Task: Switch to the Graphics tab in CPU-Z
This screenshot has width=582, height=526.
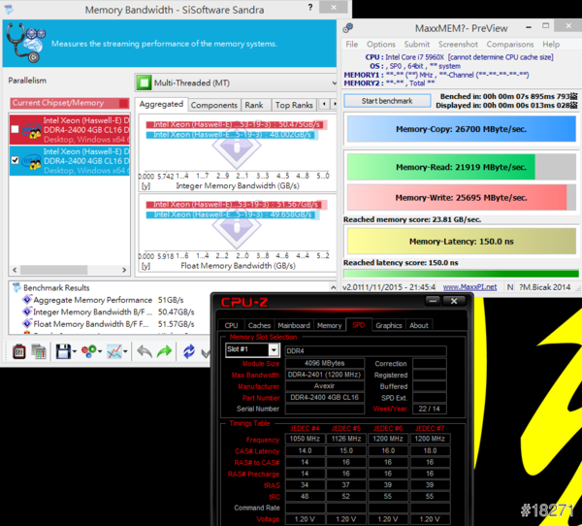Action: tap(389, 325)
